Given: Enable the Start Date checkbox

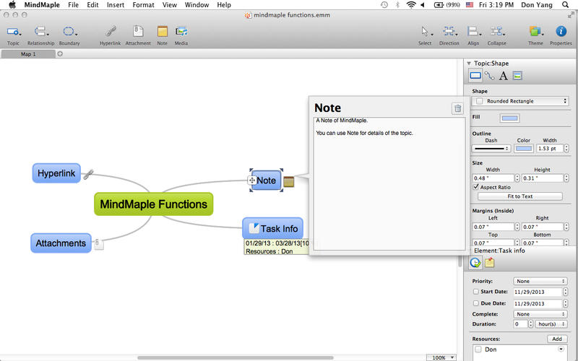Looking at the screenshot, I should [475, 292].
